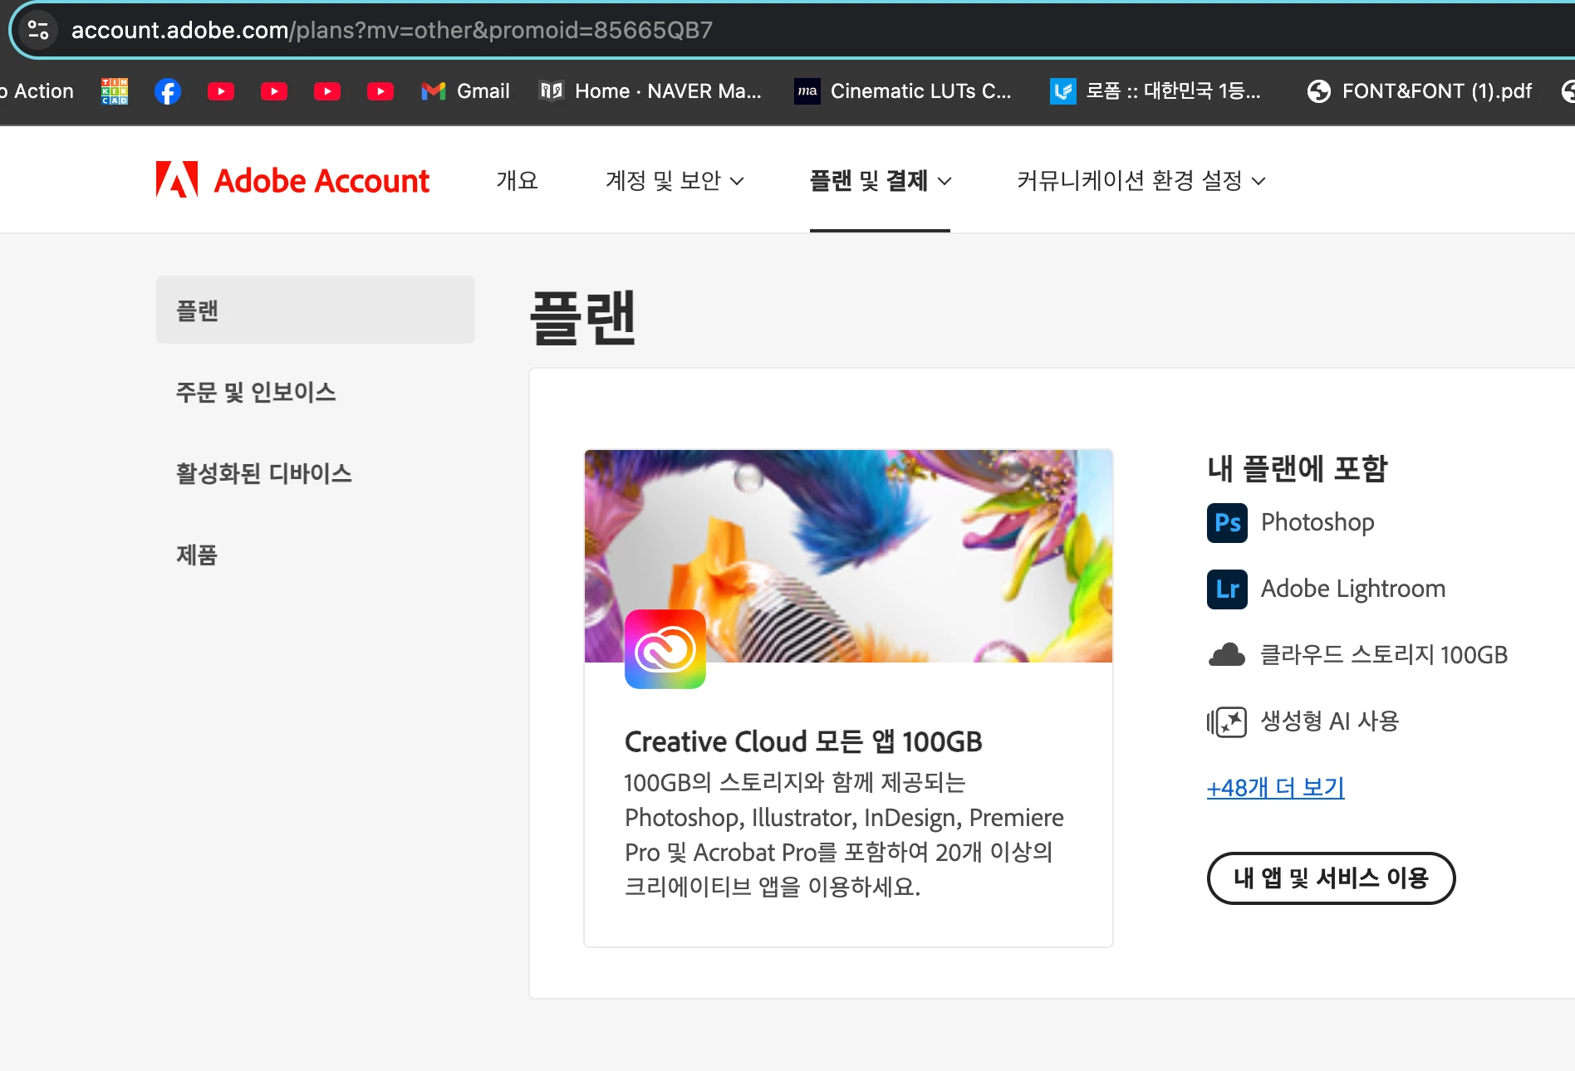Select 활성화된 디바이스 in sidebar
The height and width of the screenshot is (1071, 1575).
tap(264, 473)
